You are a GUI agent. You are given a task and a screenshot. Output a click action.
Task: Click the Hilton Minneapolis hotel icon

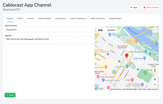click(x=98, y=77)
